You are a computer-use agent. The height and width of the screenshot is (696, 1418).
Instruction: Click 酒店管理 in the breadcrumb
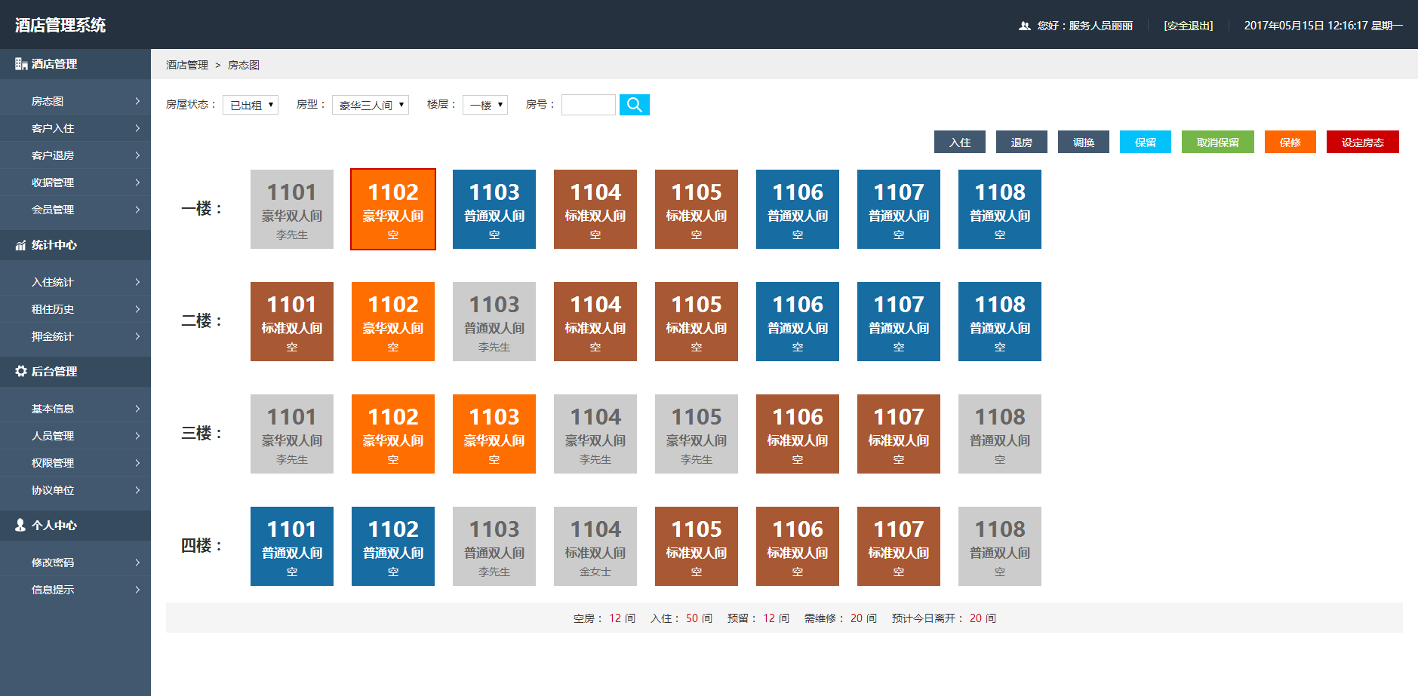[x=187, y=65]
